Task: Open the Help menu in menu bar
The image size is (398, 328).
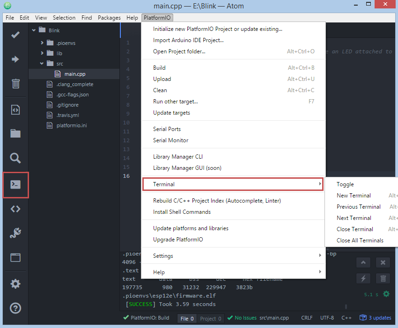Action: (x=132, y=17)
